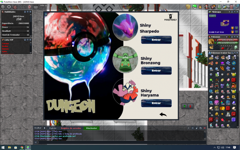Lock the Pokemon panel
This screenshot has height=150, width=240.
232,37
